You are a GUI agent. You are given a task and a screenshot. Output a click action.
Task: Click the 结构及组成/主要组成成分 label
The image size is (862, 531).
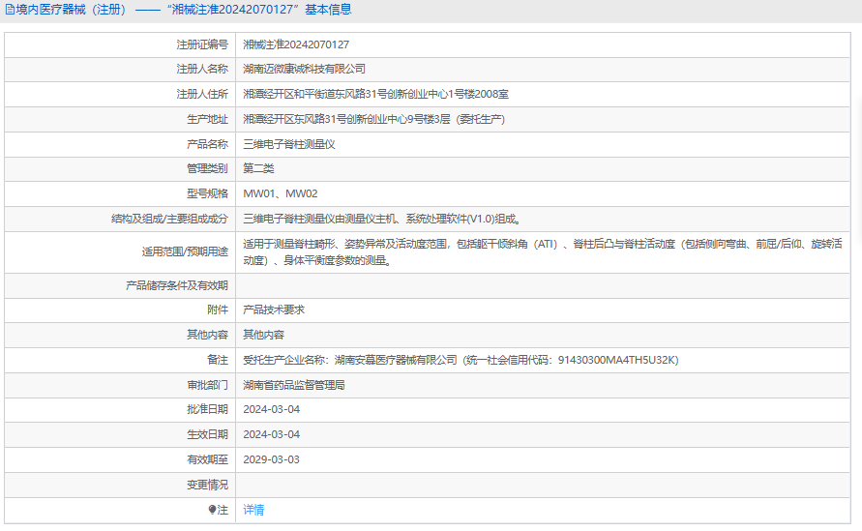170,219
